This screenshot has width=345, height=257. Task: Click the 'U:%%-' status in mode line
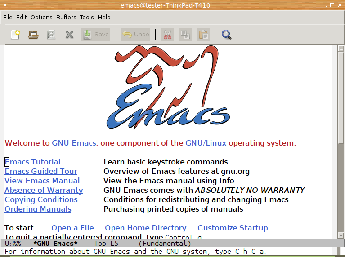pyautogui.click(x=15, y=244)
